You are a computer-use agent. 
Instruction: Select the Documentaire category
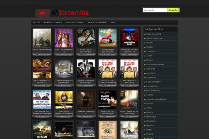pyautogui.click(x=153, y=90)
